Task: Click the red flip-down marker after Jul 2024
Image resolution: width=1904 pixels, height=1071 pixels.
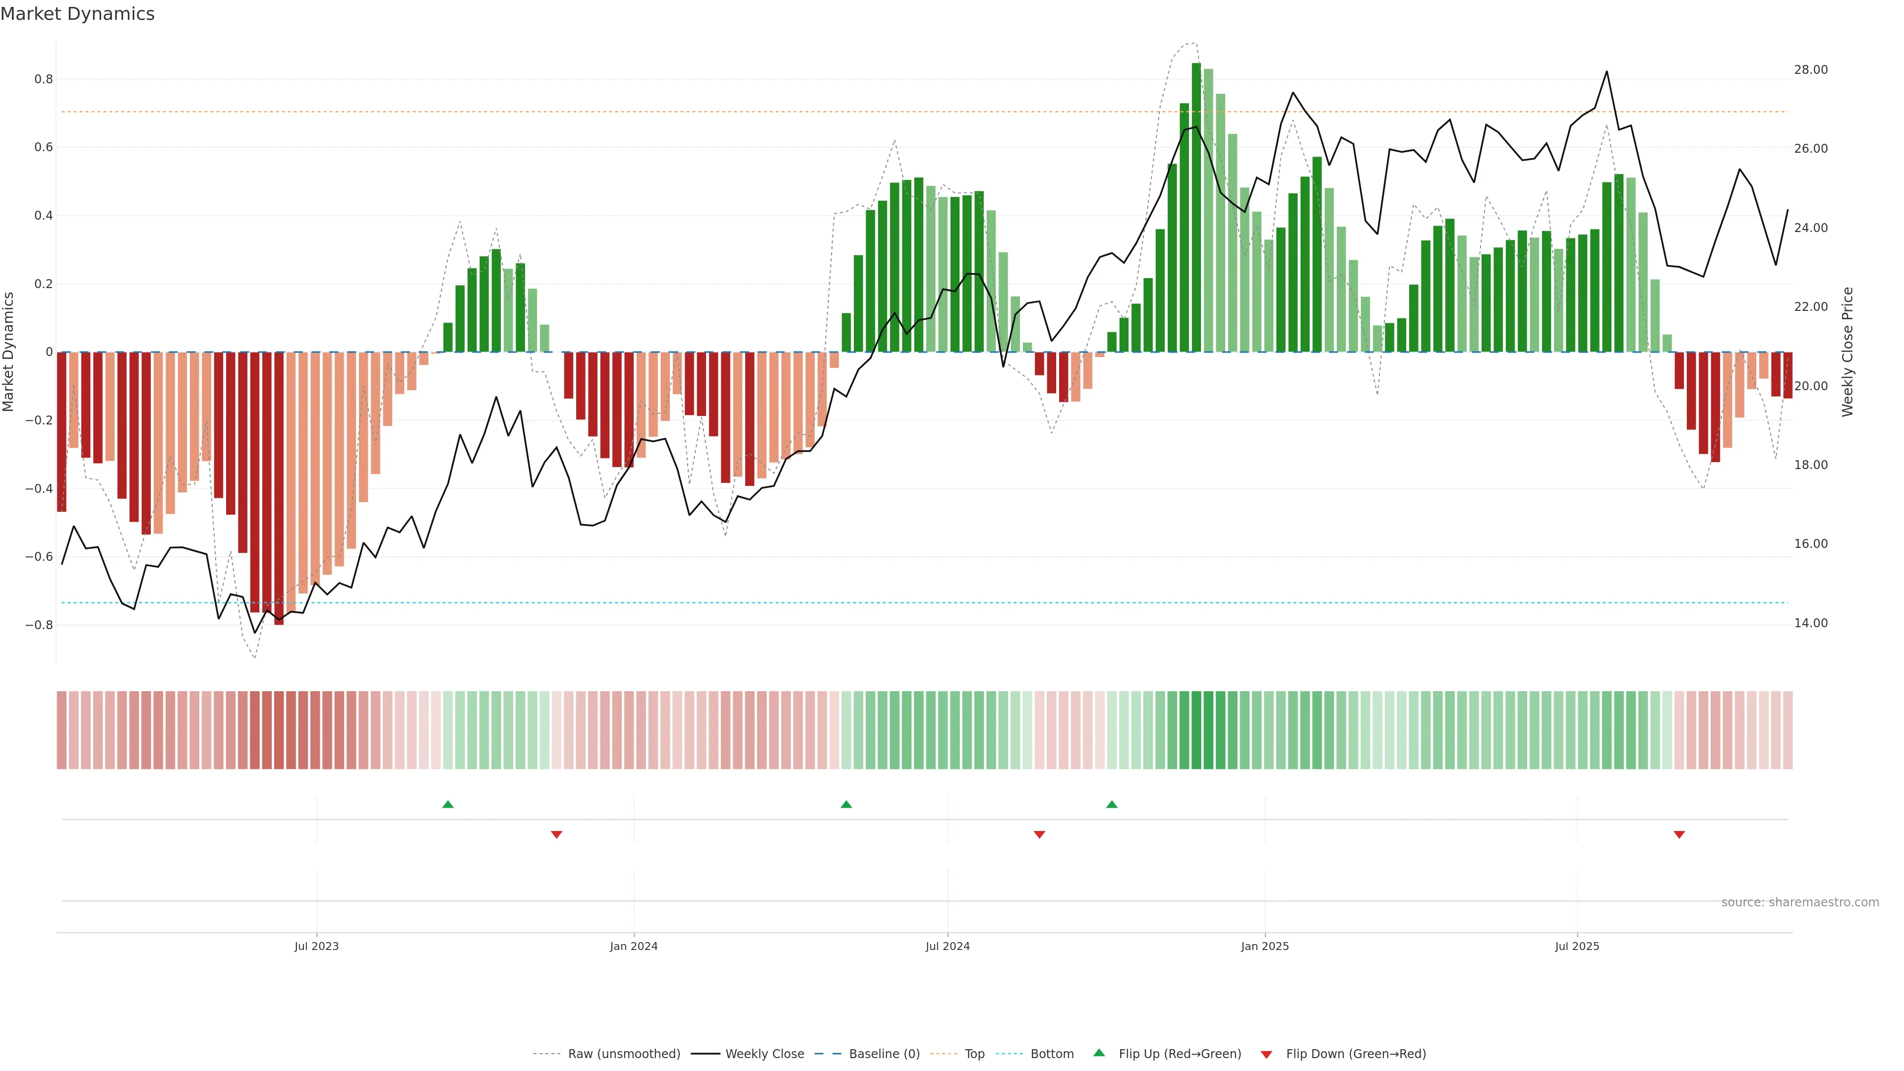Action: (1039, 834)
